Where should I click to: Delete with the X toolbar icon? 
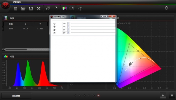(x=39, y=8)
